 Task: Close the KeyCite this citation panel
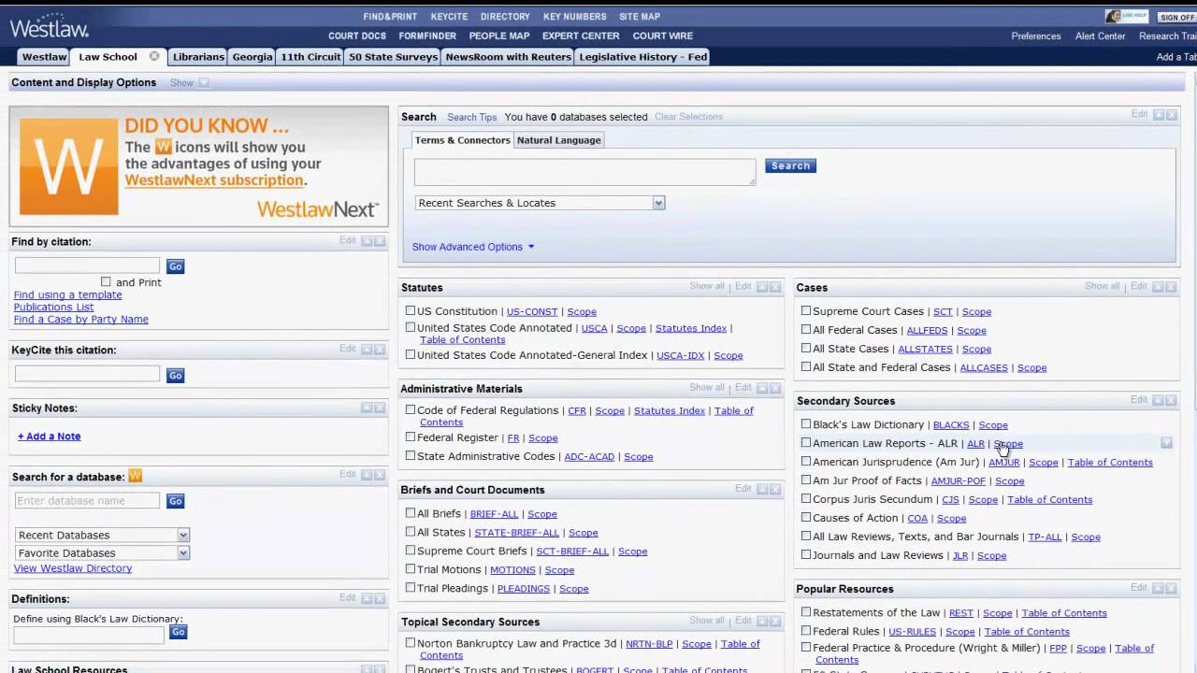pyautogui.click(x=380, y=350)
